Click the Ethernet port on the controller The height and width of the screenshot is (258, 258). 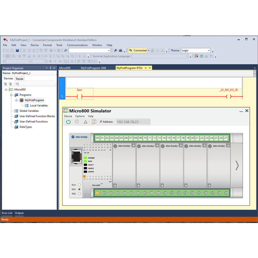[77, 156]
